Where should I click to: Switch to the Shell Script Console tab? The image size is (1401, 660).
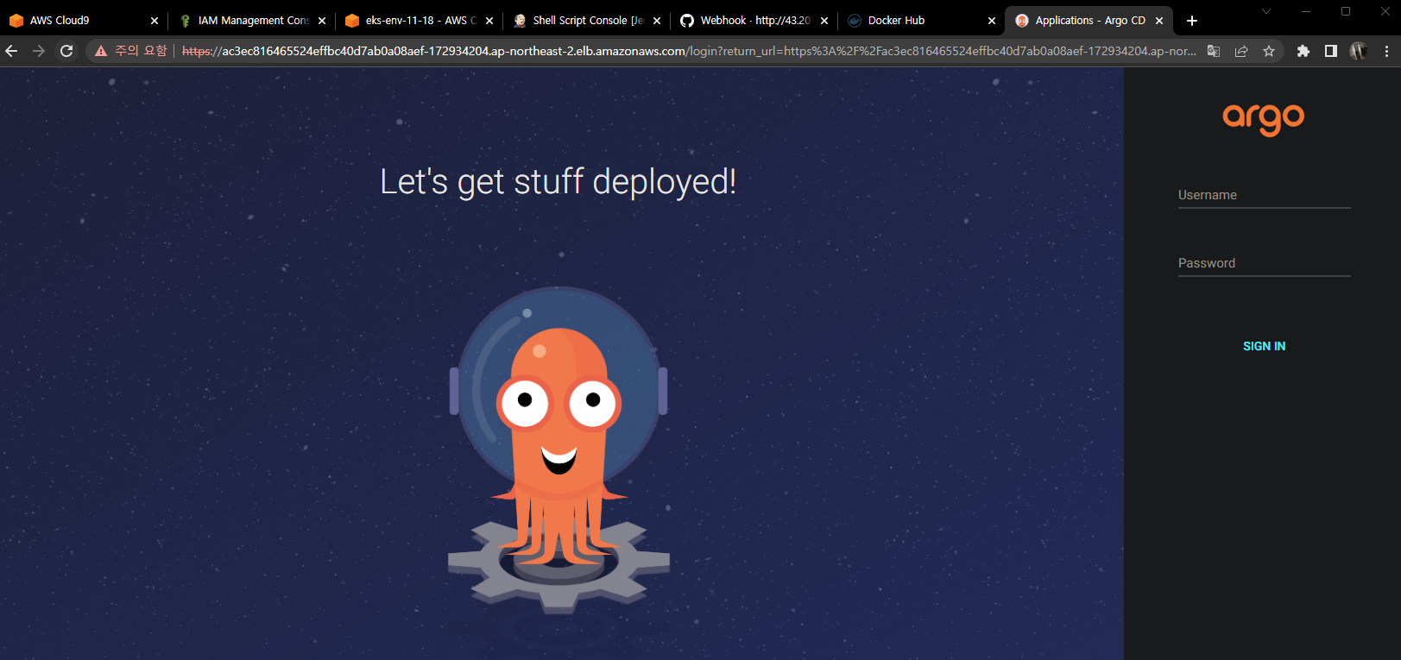[588, 20]
